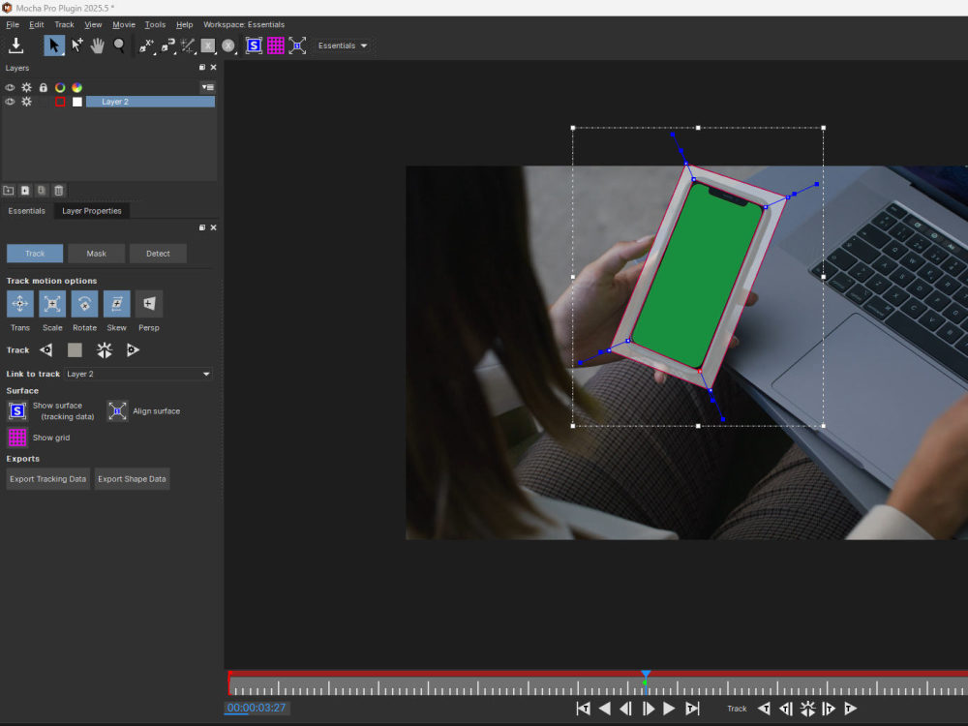Toggle Show grid in Surface section
Viewport: 968px width, 726px height.
pyautogui.click(x=17, y=438)
